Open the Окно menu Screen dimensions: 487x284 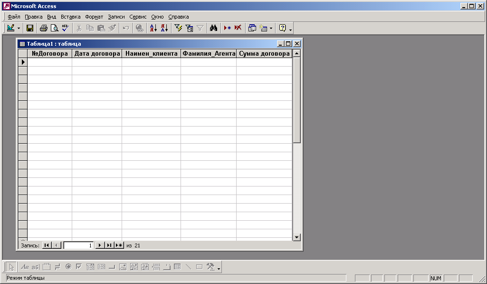(x=157, y=17)
